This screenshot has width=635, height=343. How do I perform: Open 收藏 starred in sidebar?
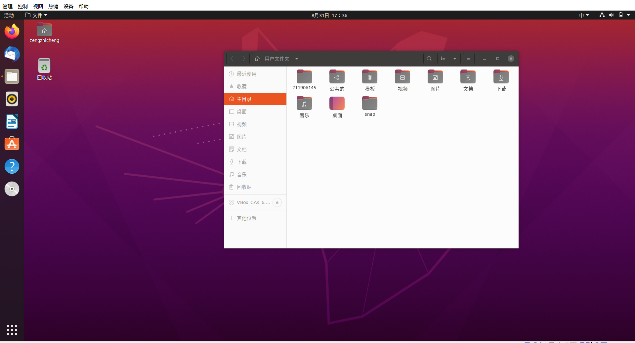coord(255,87)
